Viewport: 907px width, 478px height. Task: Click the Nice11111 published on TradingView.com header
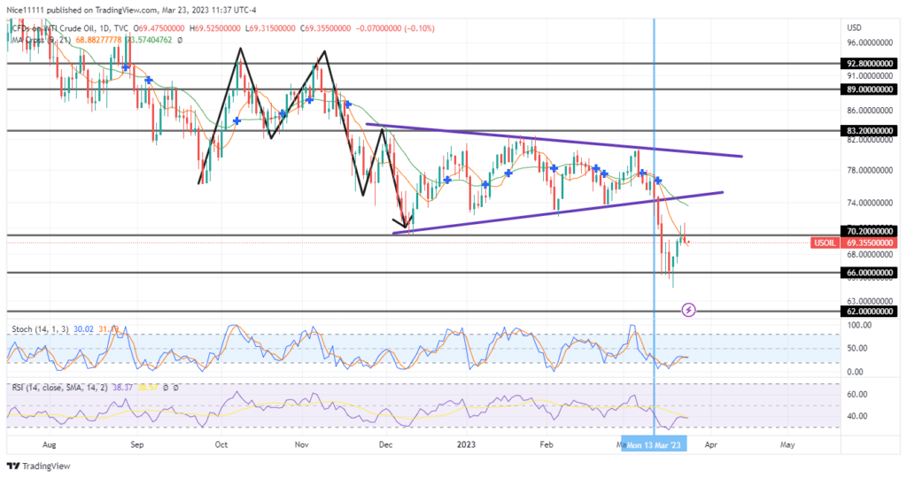point(131,10)
